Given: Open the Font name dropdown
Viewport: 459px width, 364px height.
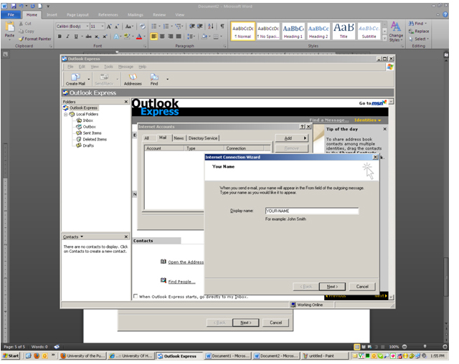Looking at the screenshot, I should 87,27.
